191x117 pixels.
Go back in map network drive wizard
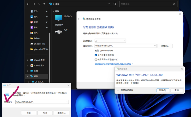point(79,19)
